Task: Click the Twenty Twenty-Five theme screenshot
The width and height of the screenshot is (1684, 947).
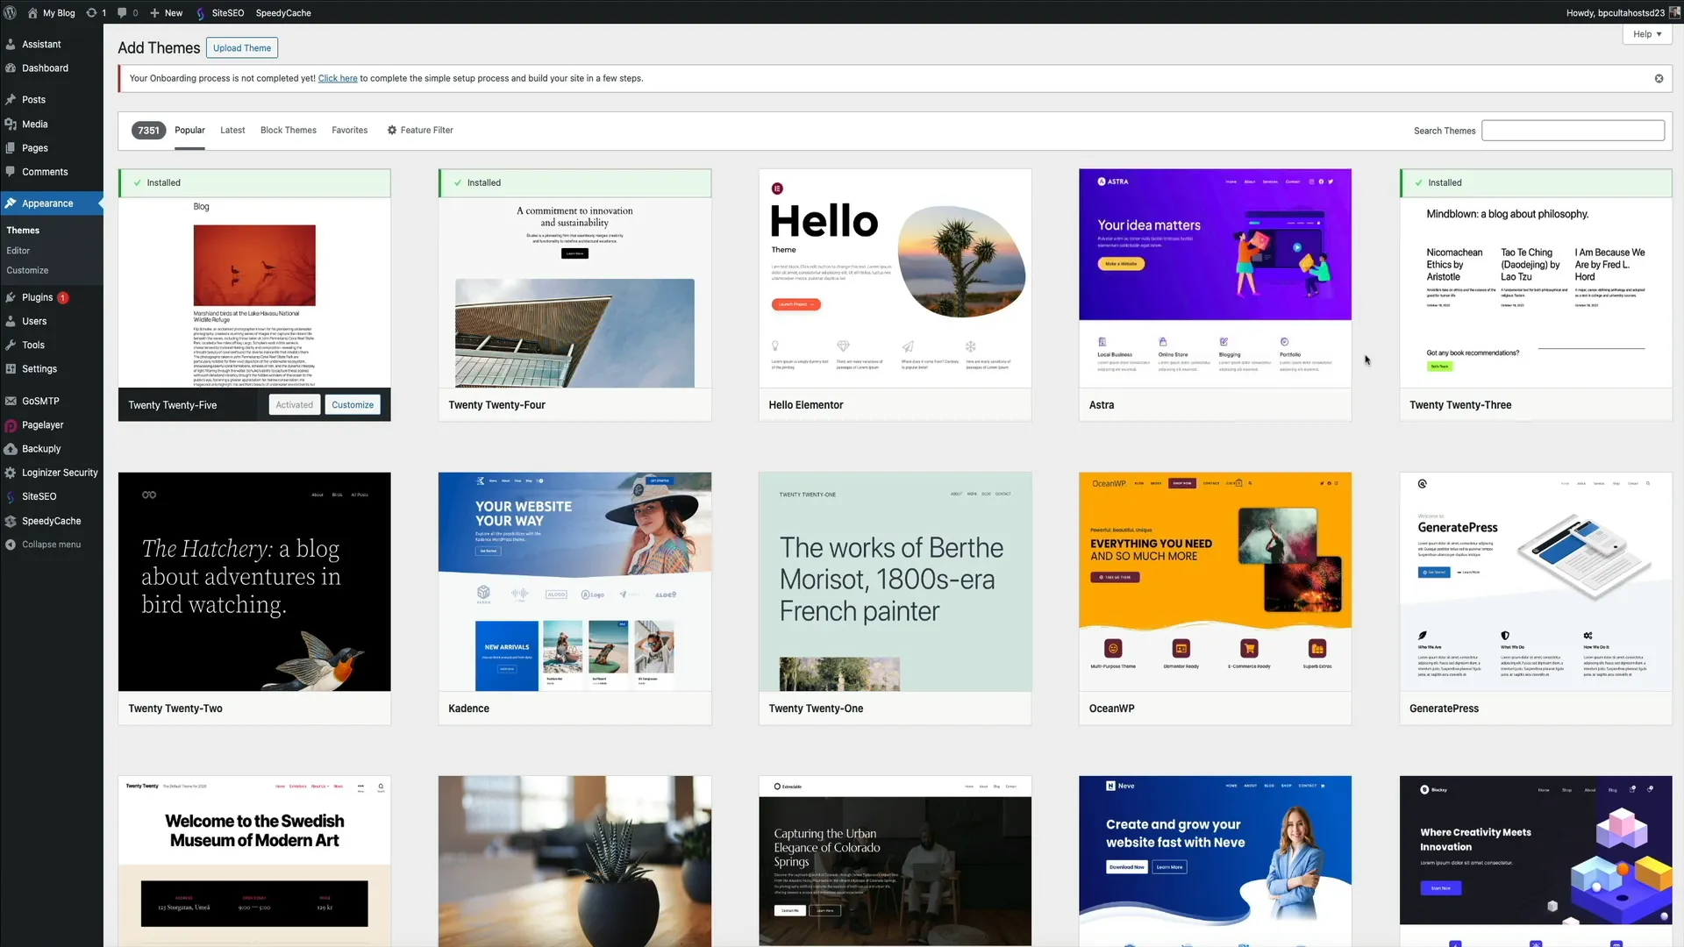Action: point(254,293)
